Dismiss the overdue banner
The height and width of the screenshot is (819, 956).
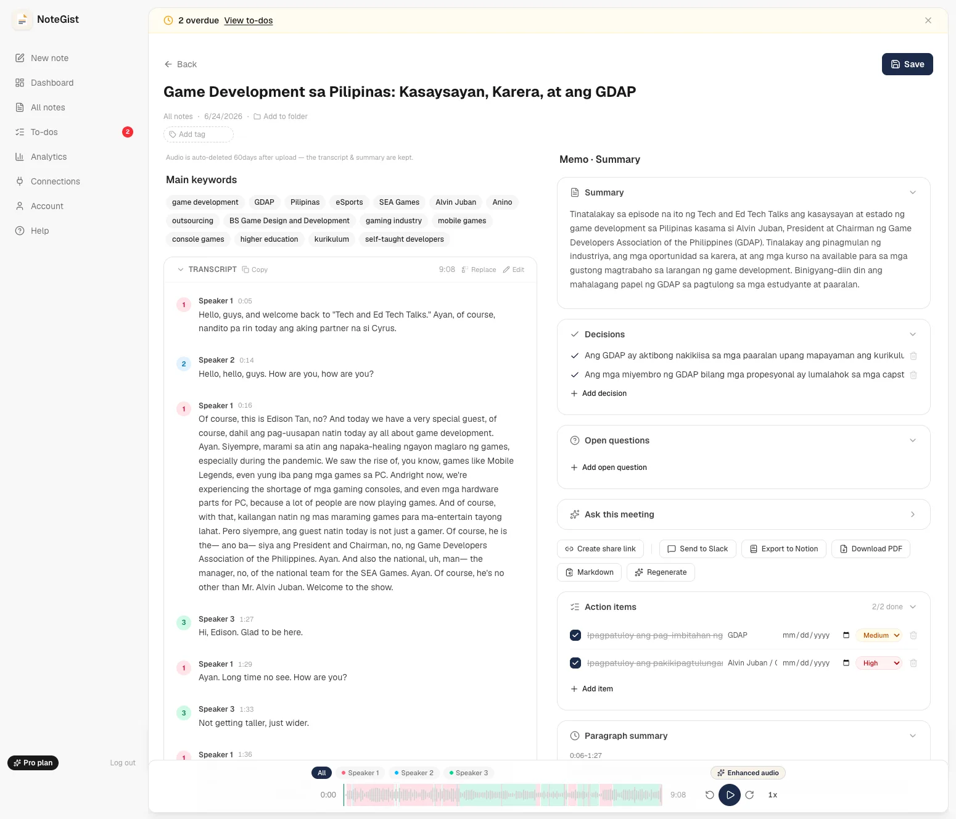(x=928, y=20)
